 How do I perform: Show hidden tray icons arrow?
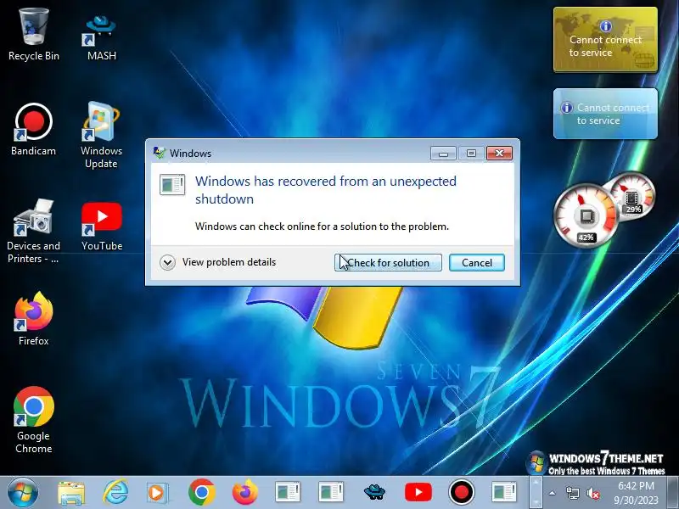click(x=553, y=493)
